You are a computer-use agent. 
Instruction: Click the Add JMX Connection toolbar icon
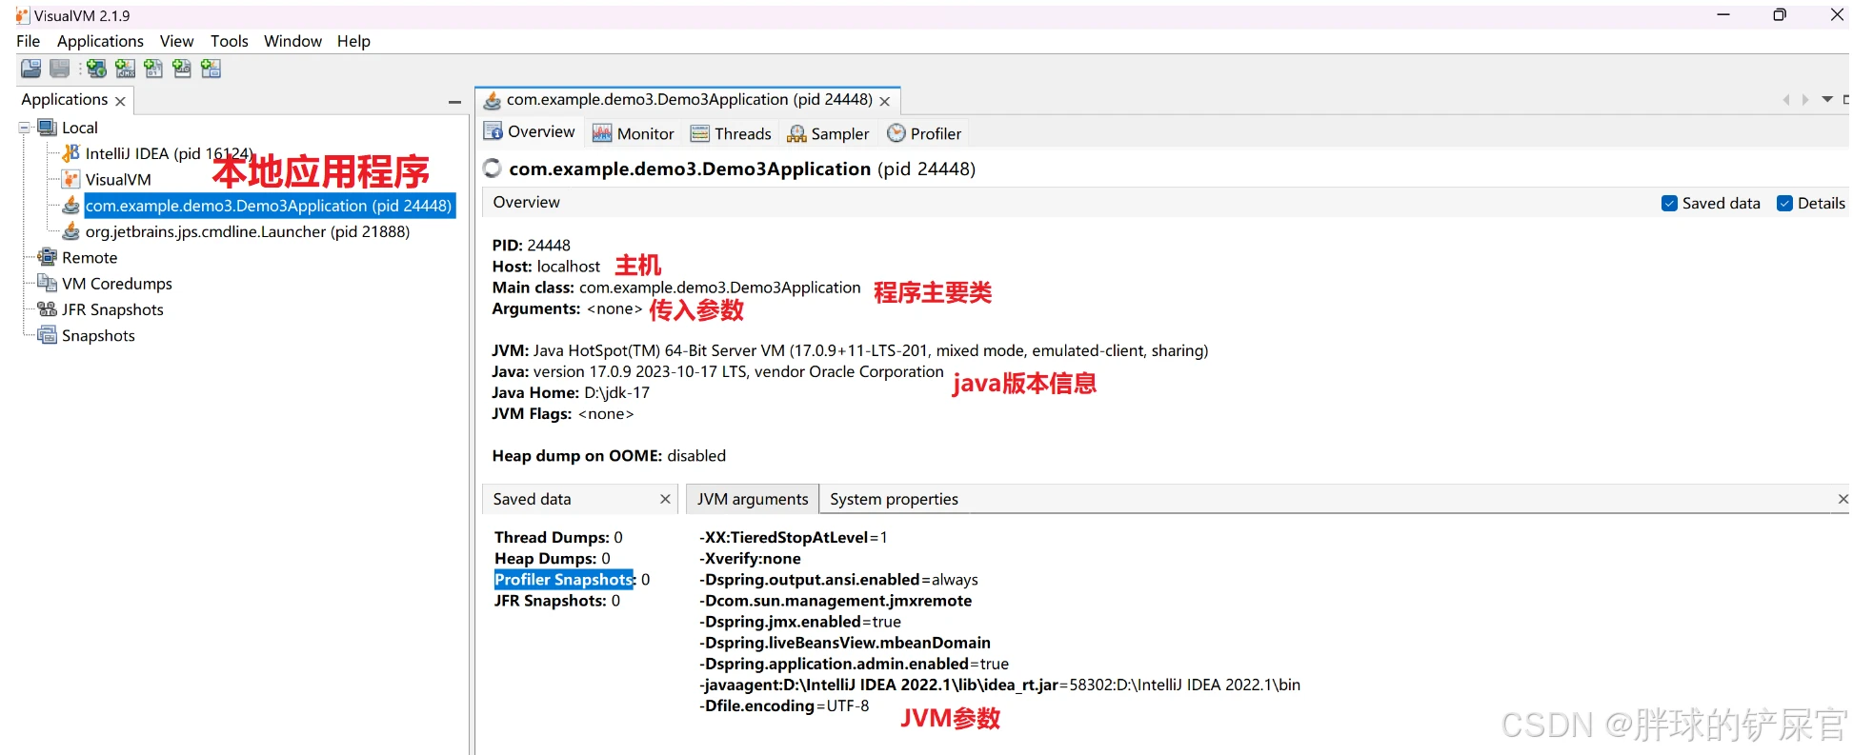pos(125,69)
